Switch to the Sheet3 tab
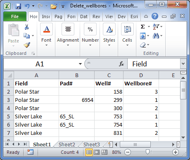 91,144
